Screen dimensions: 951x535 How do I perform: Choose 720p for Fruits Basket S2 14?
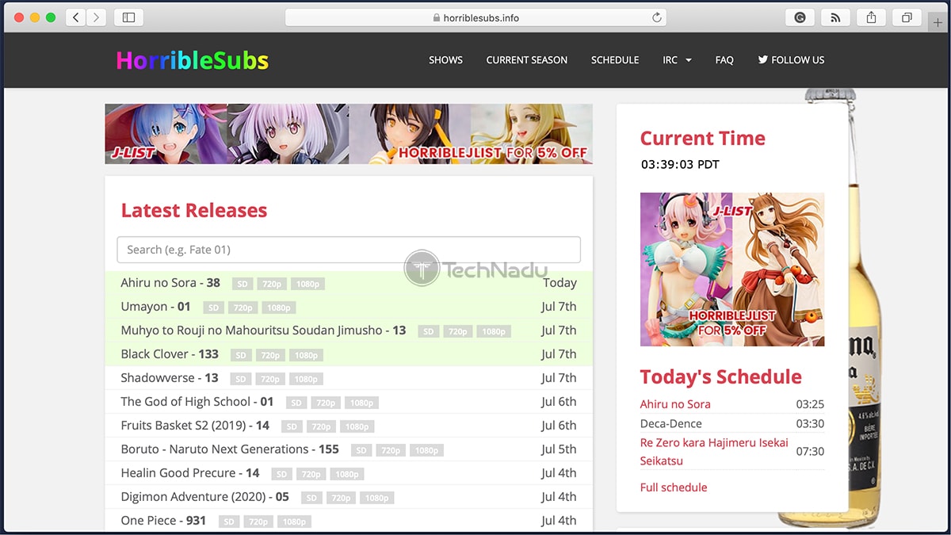pos(321,426)
